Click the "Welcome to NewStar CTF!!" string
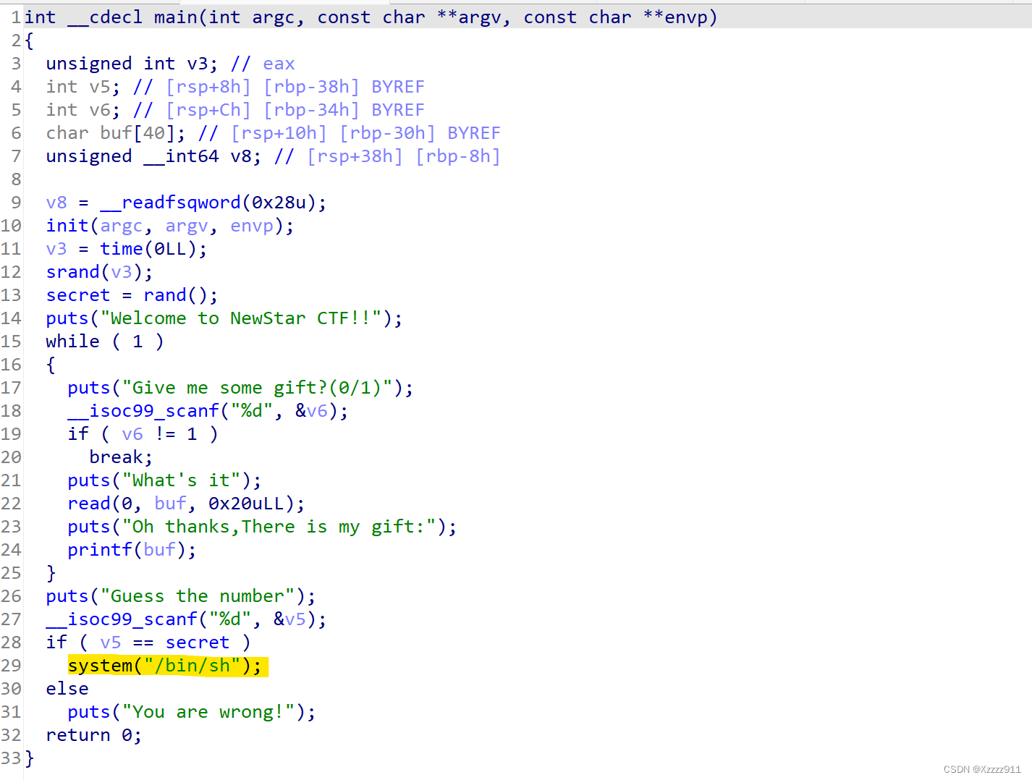 click(x=246, y=318)
